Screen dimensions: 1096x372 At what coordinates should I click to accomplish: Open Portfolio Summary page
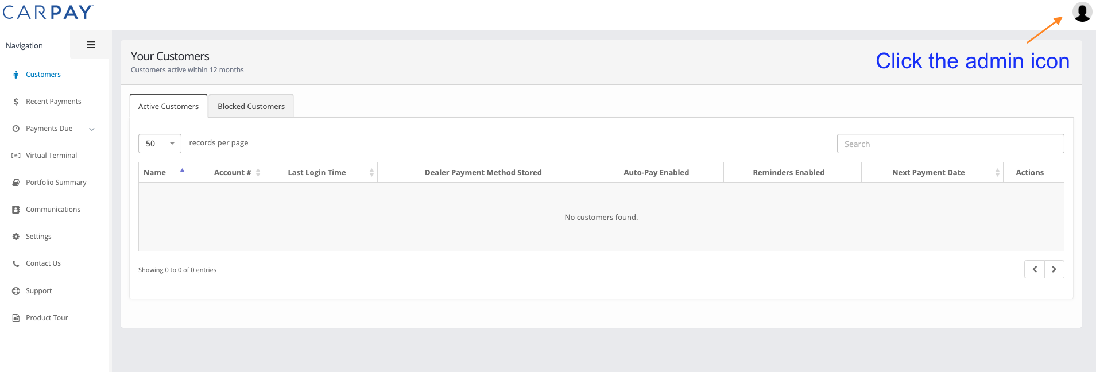point(56,183)
